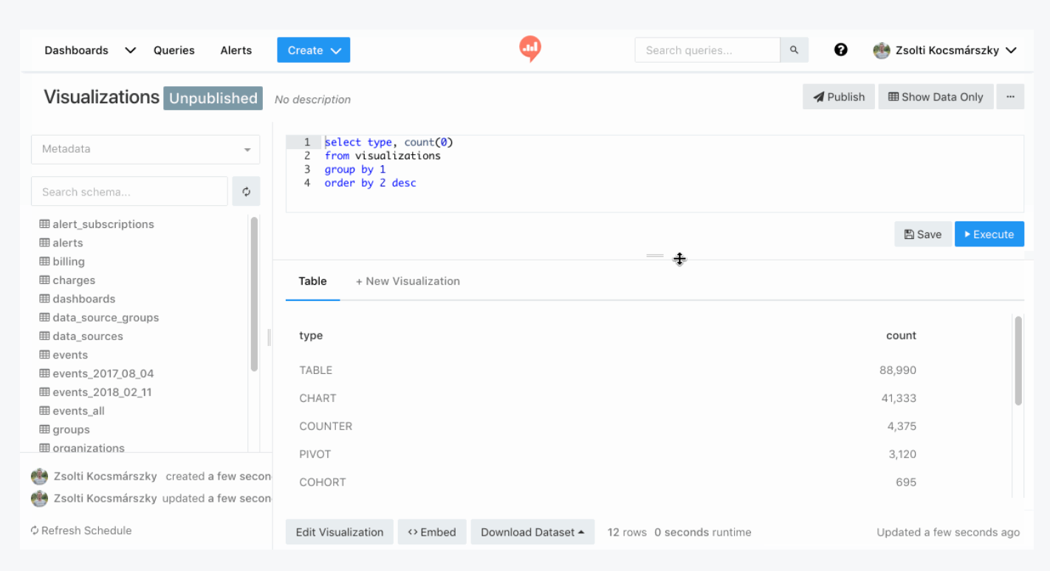Click table icon beside groups
Viewport: 1050px width, 571px height.
coord(44,429)
